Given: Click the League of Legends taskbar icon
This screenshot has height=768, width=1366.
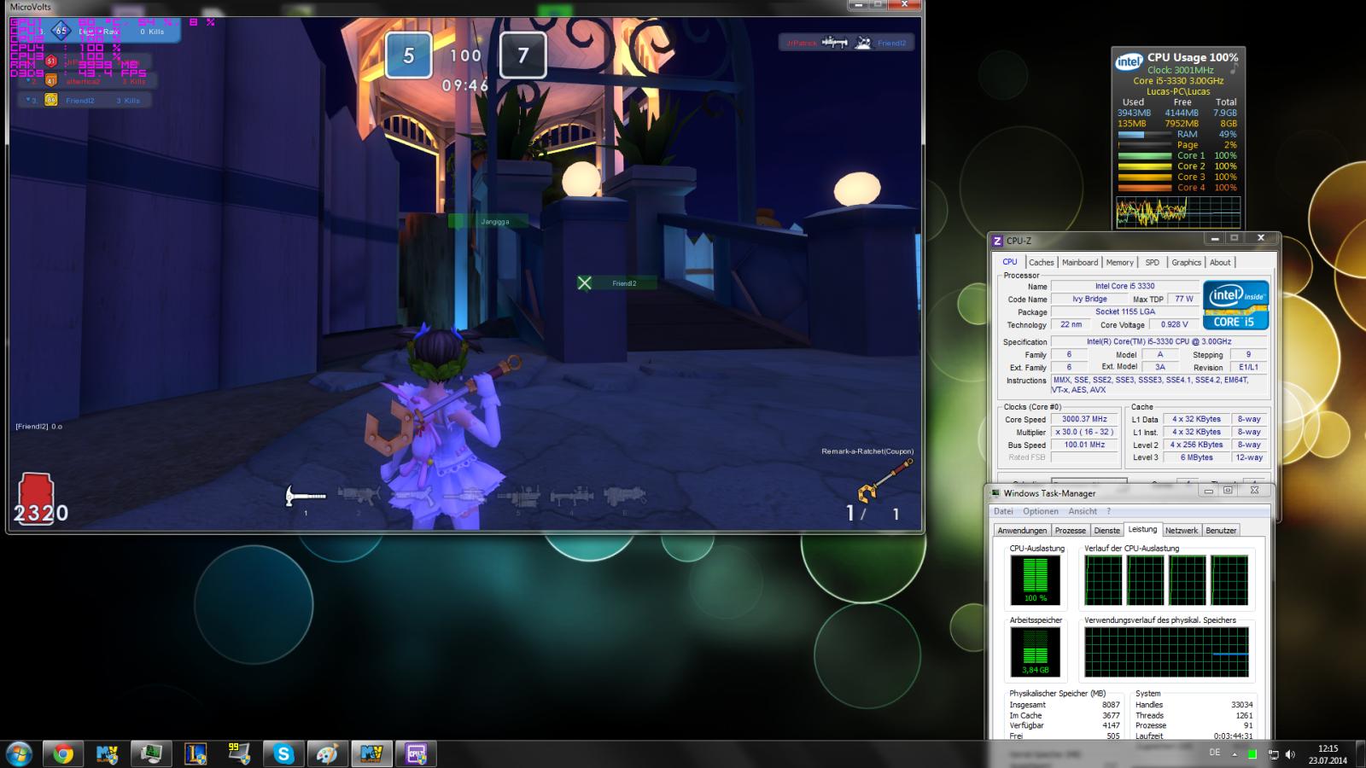Looking at the screenshot, I should [196, 753].
